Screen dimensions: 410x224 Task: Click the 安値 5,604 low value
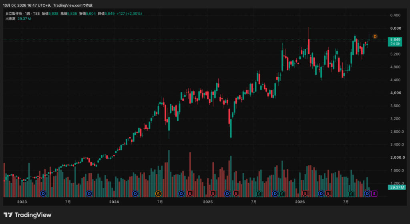tap(87, 14)
